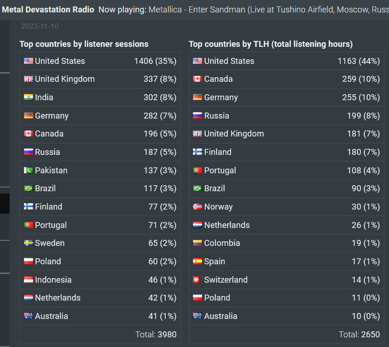Click the Pakistan flag icon
Viewport: 389px width, 347px height.
(x=28, y=170)
